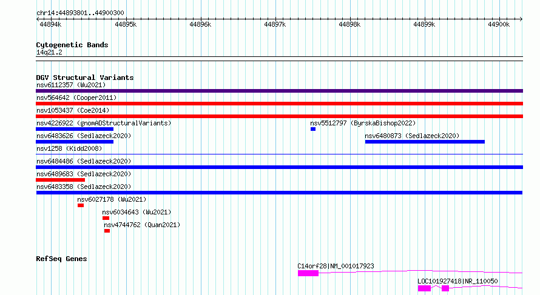Click the Cytogenetic Bands track heading
Image resolution: width=540 pixels, height=295 pixels.
72,45
